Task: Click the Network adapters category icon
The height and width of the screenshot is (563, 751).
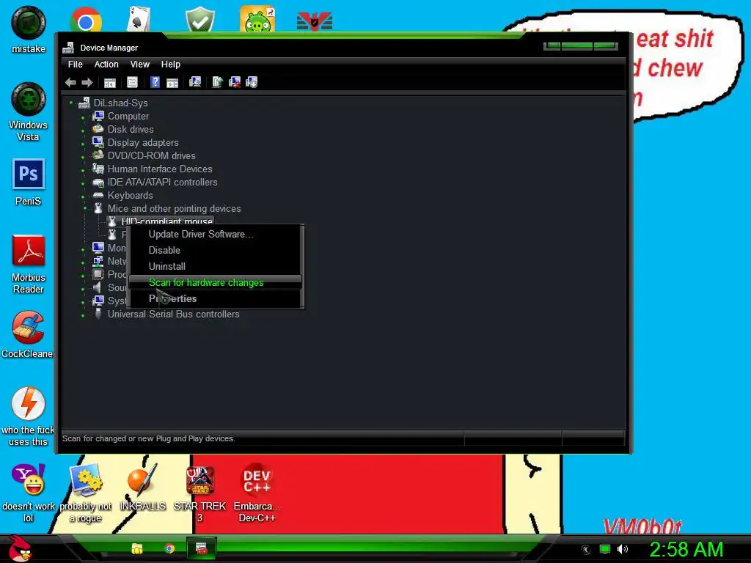Action: coord(98,261)
